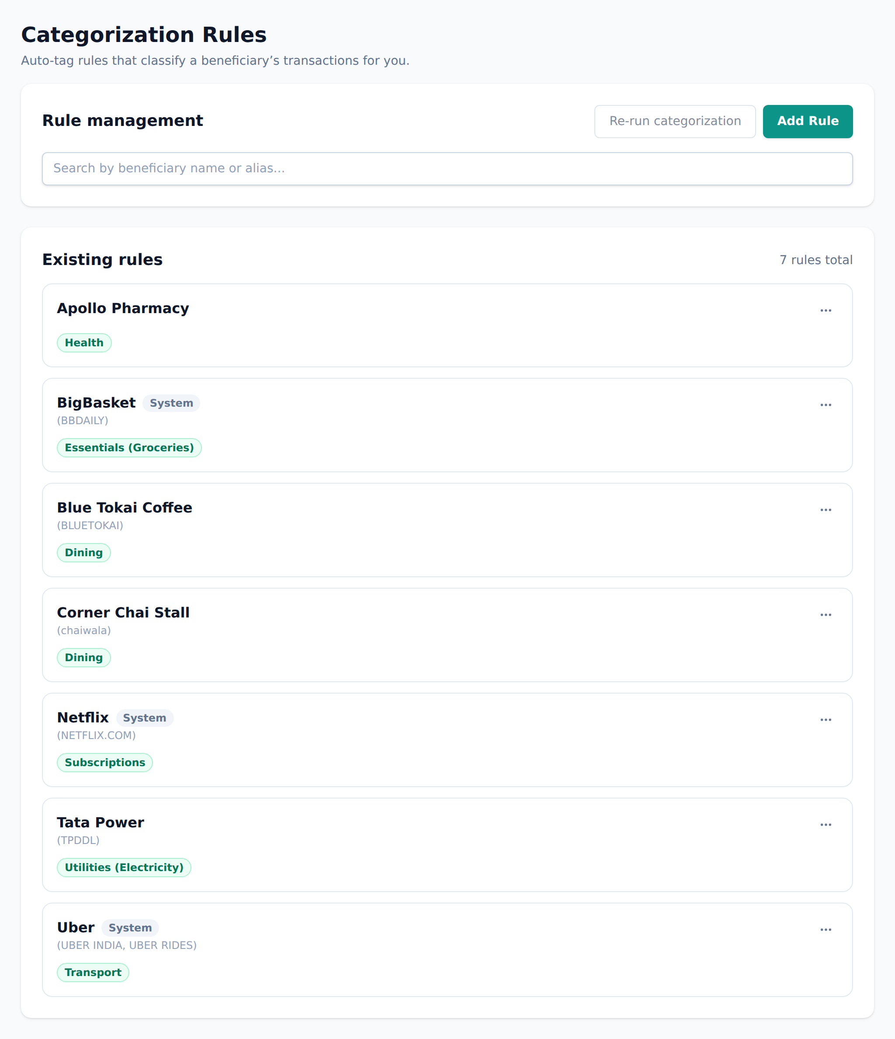895x1039 pixels.
Task: Click the Existing rules heading
Action: pyautogui.click(x=103, y=260)
